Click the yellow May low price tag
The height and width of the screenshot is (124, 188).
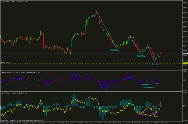click(x=185, y=63)
